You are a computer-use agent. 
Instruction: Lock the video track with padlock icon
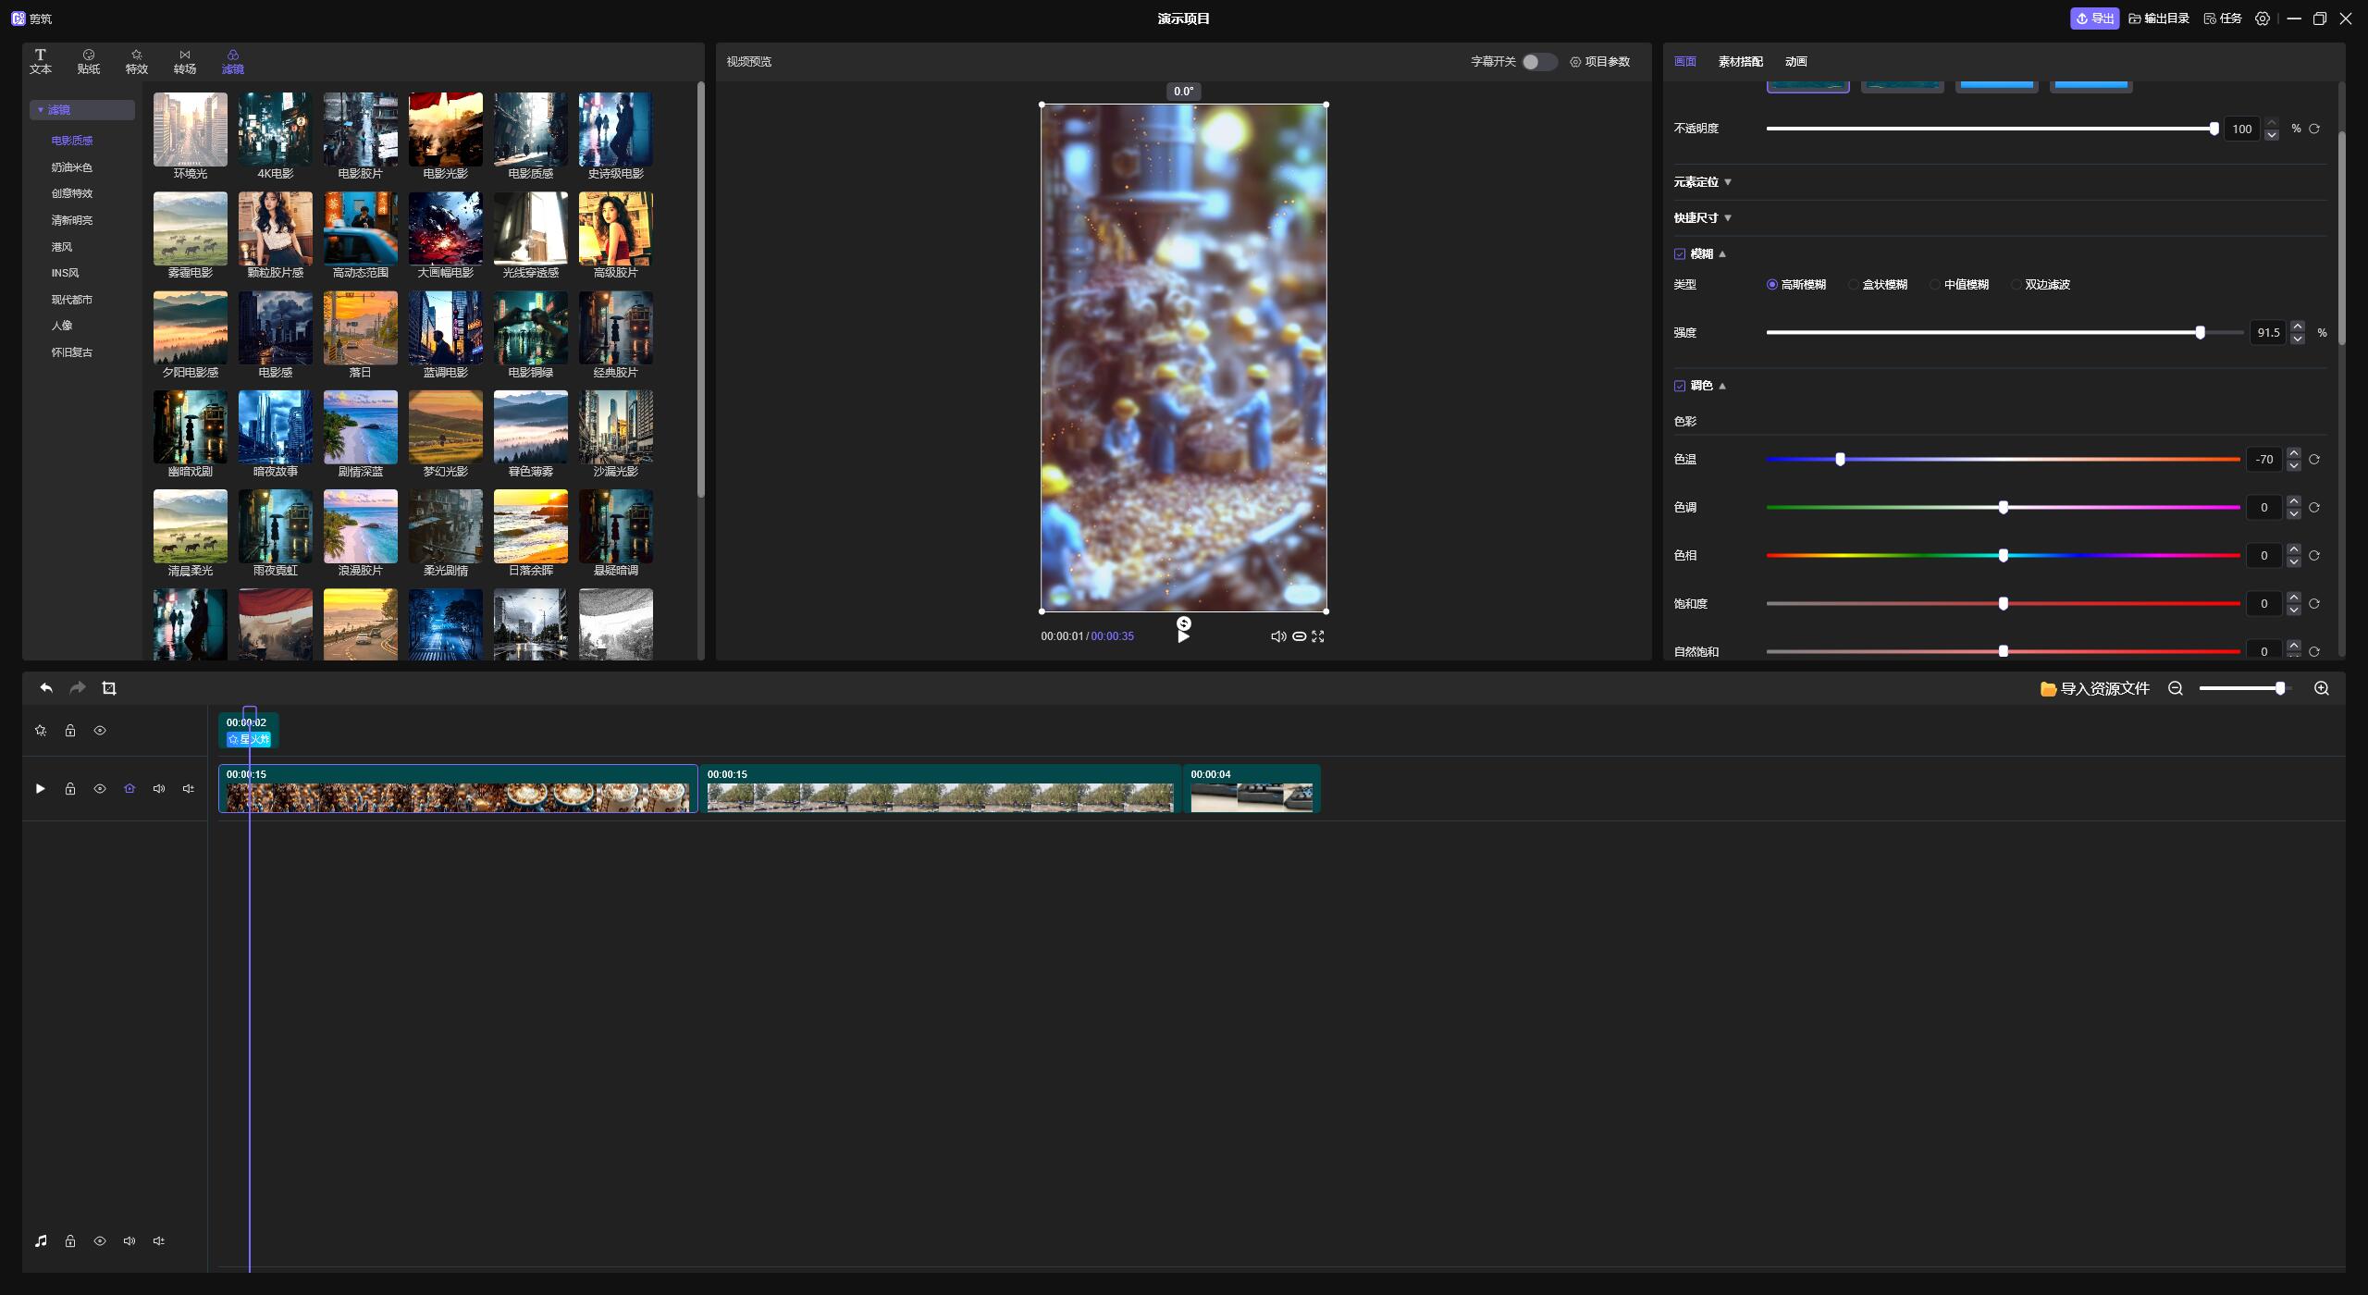pos(70,789)
